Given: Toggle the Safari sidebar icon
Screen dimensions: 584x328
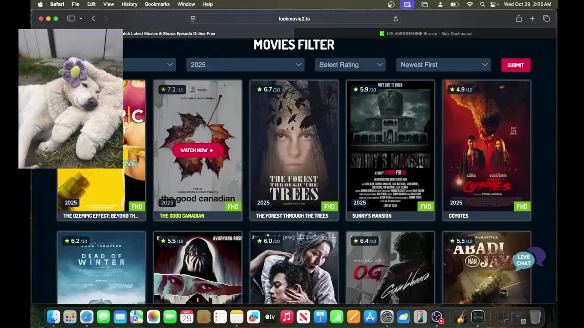Looking at the screenshot, I should [71, 19].
